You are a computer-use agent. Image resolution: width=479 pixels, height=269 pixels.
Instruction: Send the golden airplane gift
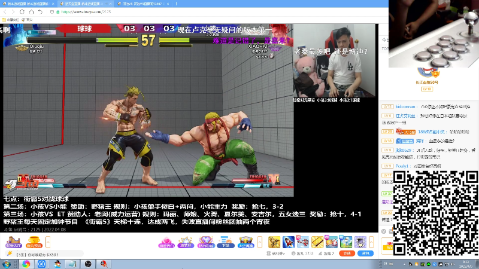point(274,242)
